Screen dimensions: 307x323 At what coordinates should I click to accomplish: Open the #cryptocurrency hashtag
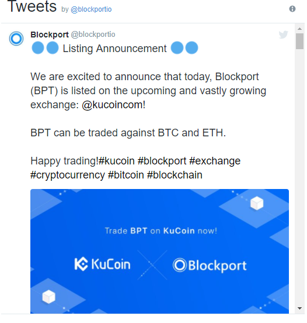click(x=68, y=175)
